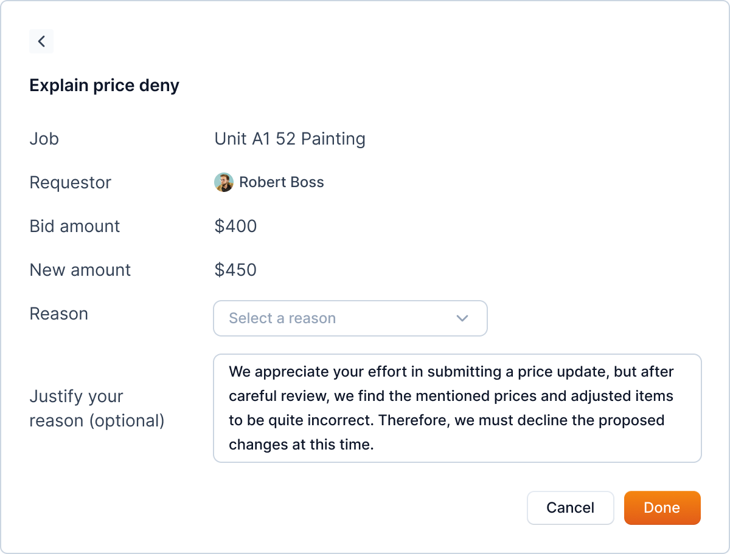Click the back arrow icon
The height and width of the screenshot is (554, 730).
41,41
